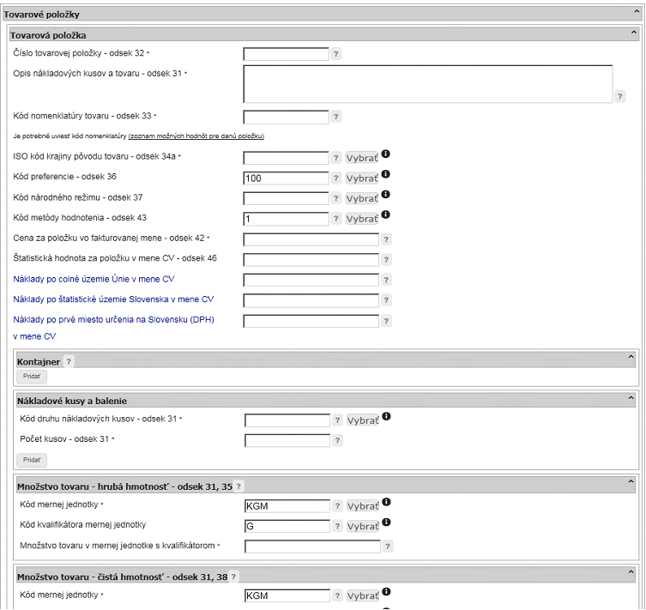Click Vybrať for Kód druhu nákladových kusov

click(x=363, y=420)
